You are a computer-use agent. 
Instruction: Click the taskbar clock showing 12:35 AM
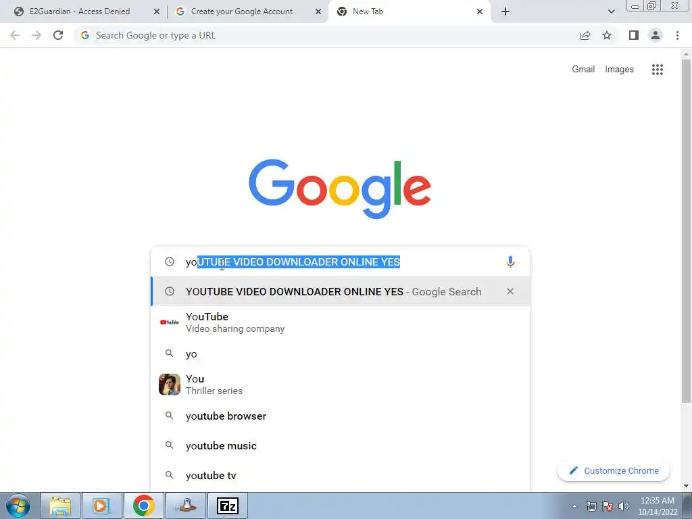tap(658, 505)
